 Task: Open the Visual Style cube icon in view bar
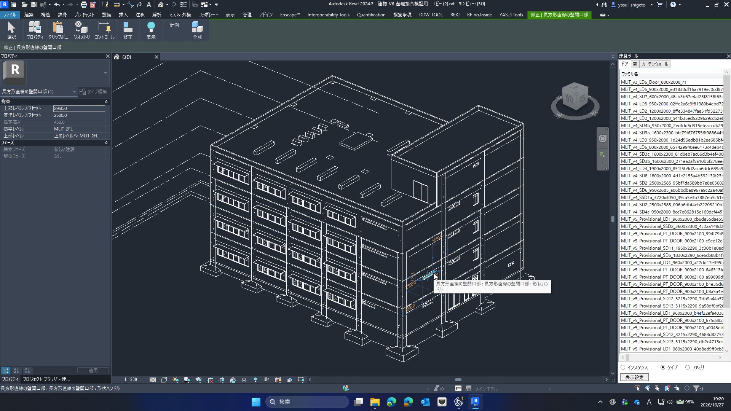(164, 380)
